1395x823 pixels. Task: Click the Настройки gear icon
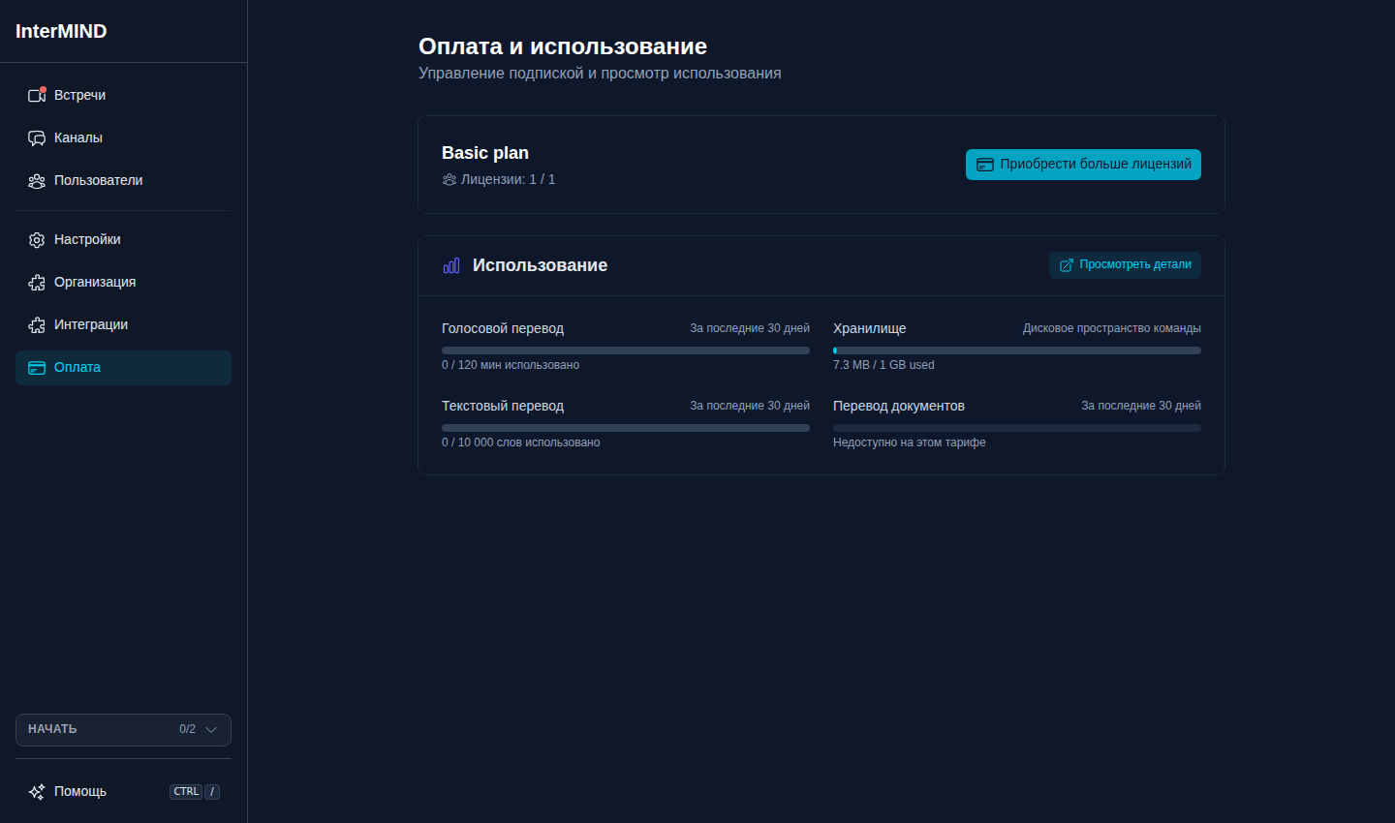click(37, 239)
